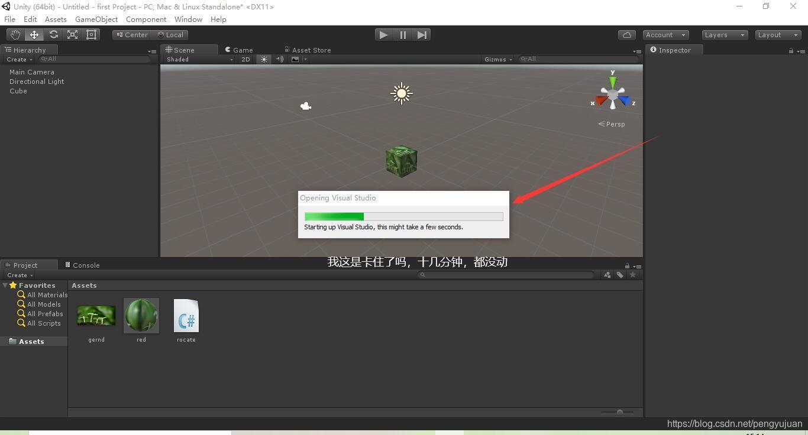Click Search by Label tag icon

[x=620, y=275]
